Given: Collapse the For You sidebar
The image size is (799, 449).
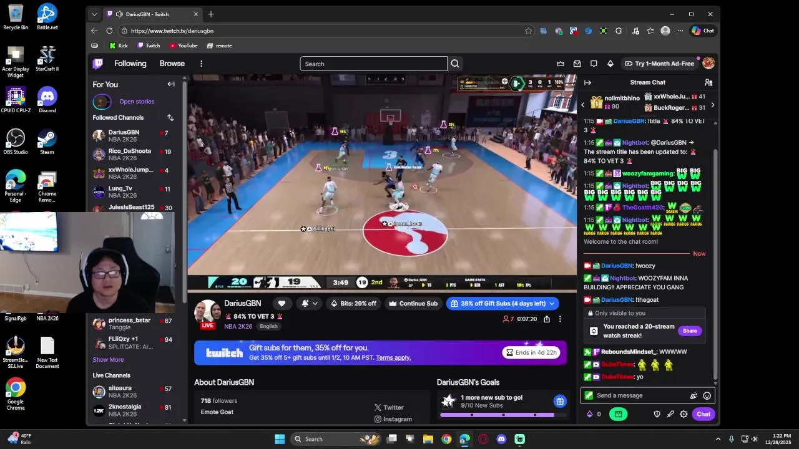Looking at the screenshot, I should pos(171,84).
